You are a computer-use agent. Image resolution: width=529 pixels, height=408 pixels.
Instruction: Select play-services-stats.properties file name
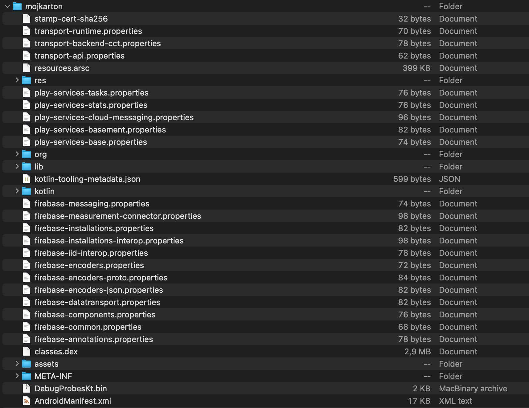(x=91, y=105)
